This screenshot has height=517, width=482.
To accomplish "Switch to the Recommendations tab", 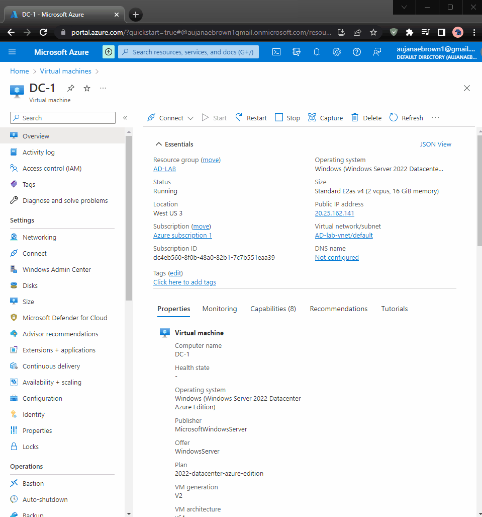I will tap(338, 309).
